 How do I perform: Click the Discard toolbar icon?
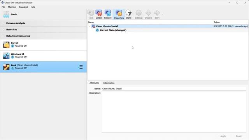(x=149, y=14)
